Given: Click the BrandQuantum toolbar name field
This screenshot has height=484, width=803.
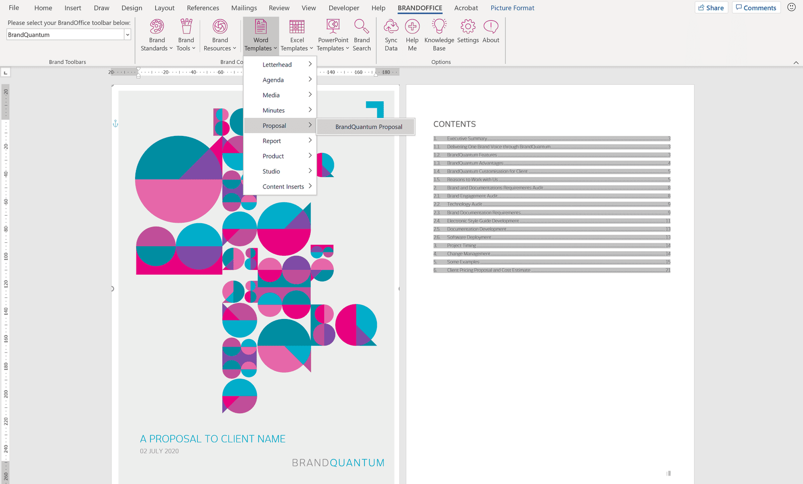Looking at the screenshot, I should (x=65, y=35).
